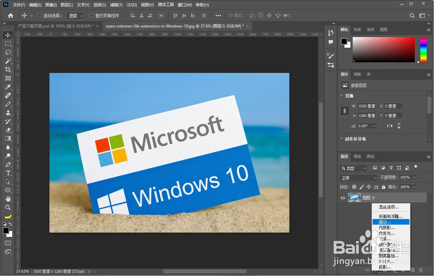Click the Home icon in options bar
This screenshot has width=434, height=276.
11,16
